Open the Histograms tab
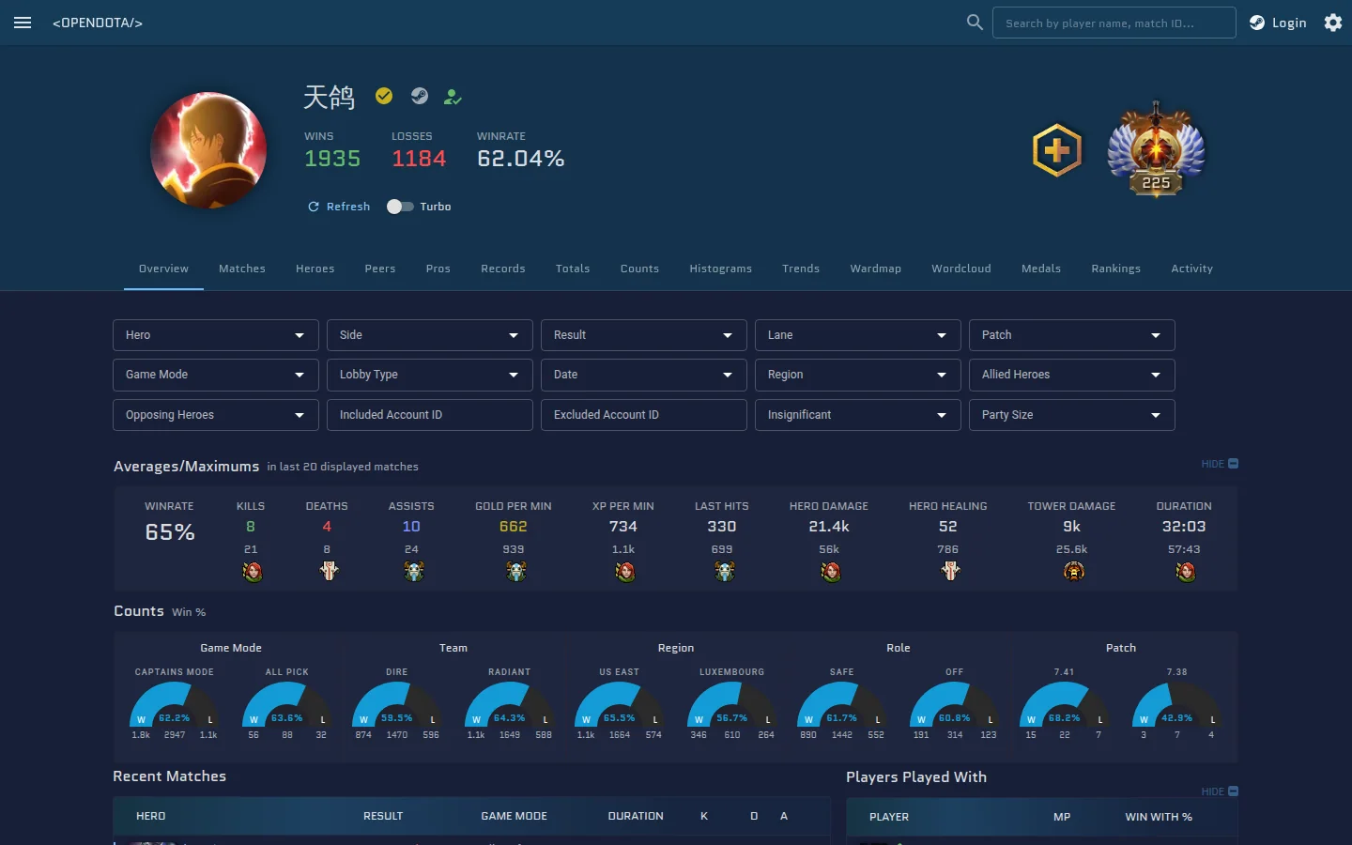 pyautogui.click(x=721, y=269)
